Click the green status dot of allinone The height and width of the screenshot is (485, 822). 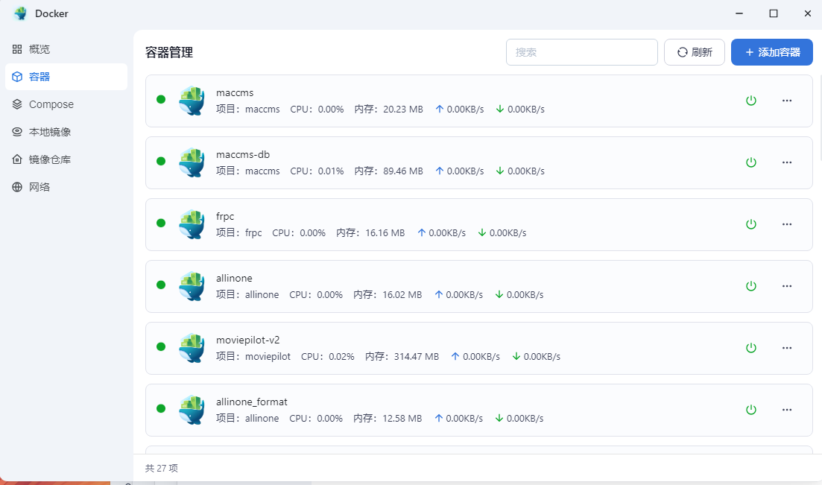pyautogui.click(x=161, y=285)
